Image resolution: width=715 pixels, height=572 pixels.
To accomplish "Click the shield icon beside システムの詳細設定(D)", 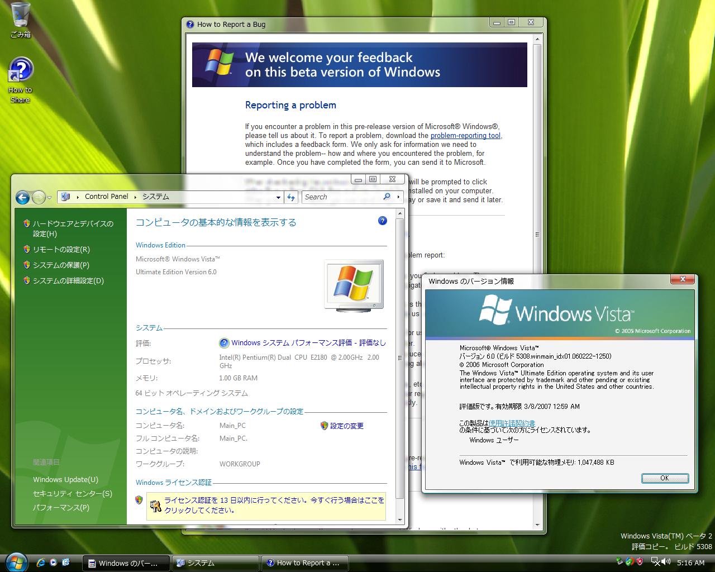I will (27, 280).
